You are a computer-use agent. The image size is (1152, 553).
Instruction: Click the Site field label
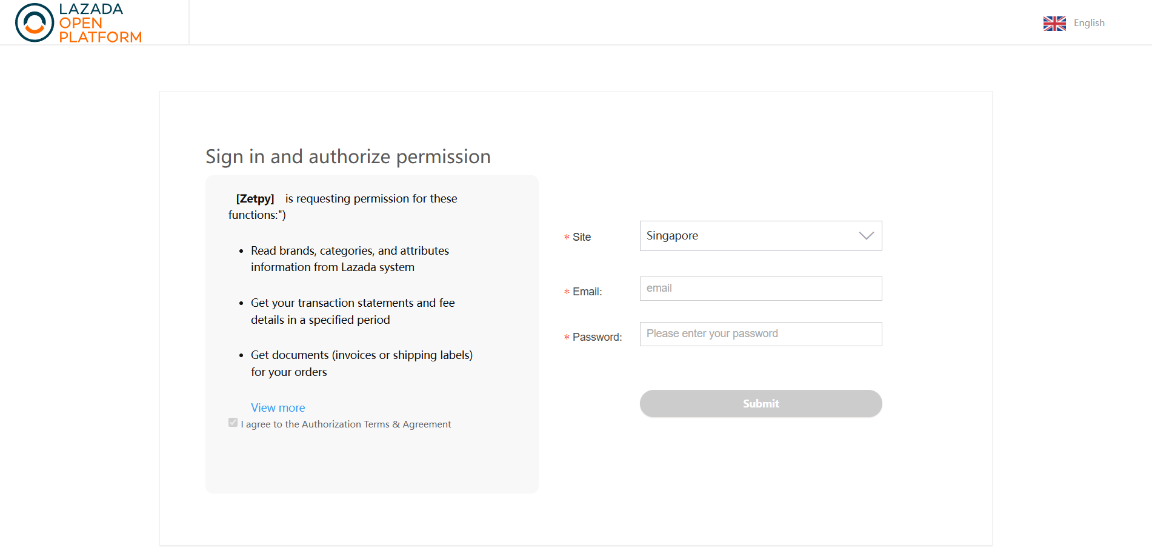point(582,237)
